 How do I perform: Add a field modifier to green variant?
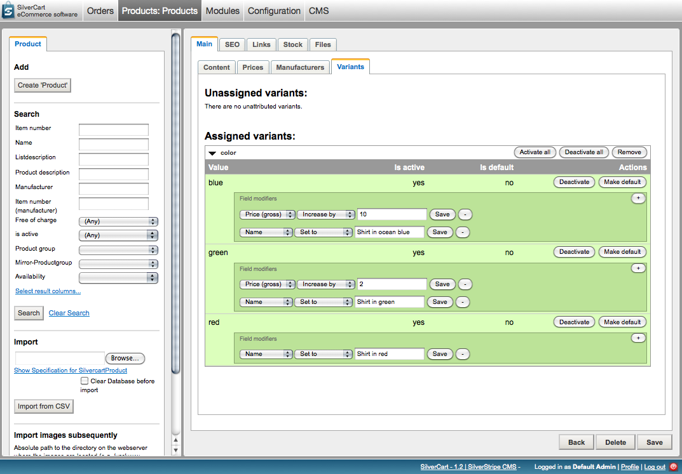[x=638, y=268]
